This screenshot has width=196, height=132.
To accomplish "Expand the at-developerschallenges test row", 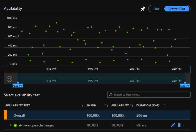I will [11, 125].
